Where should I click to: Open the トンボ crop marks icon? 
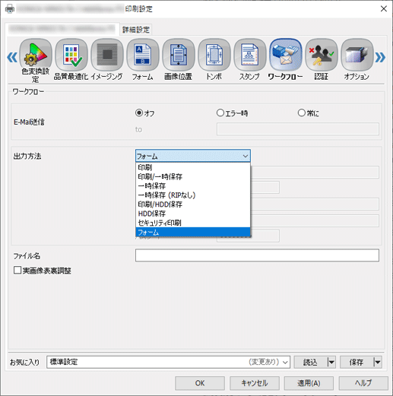(214, 55)
